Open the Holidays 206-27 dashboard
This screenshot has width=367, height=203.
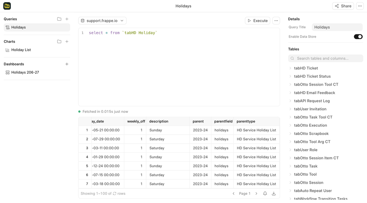click(25, 72)
